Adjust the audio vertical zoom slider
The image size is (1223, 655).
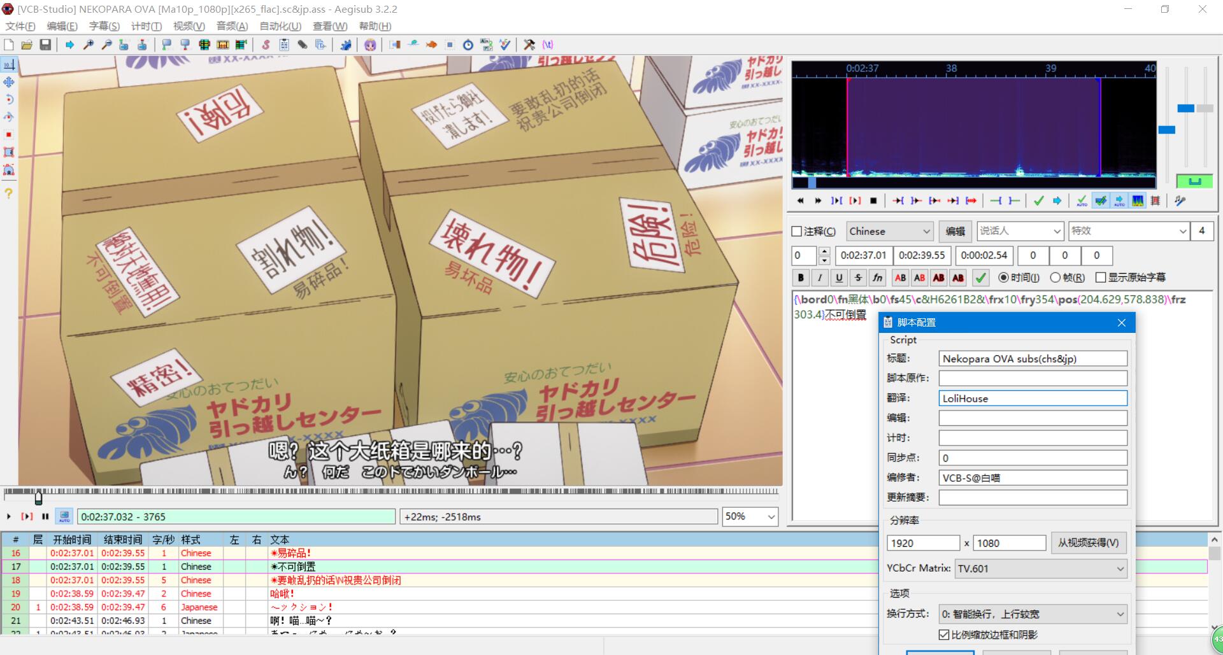tap(1185, 108)
